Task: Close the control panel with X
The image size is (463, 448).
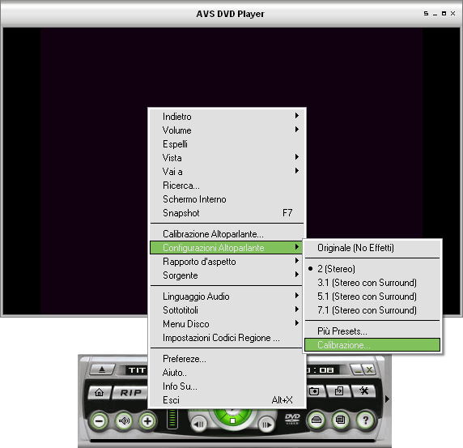Action: 369,369
